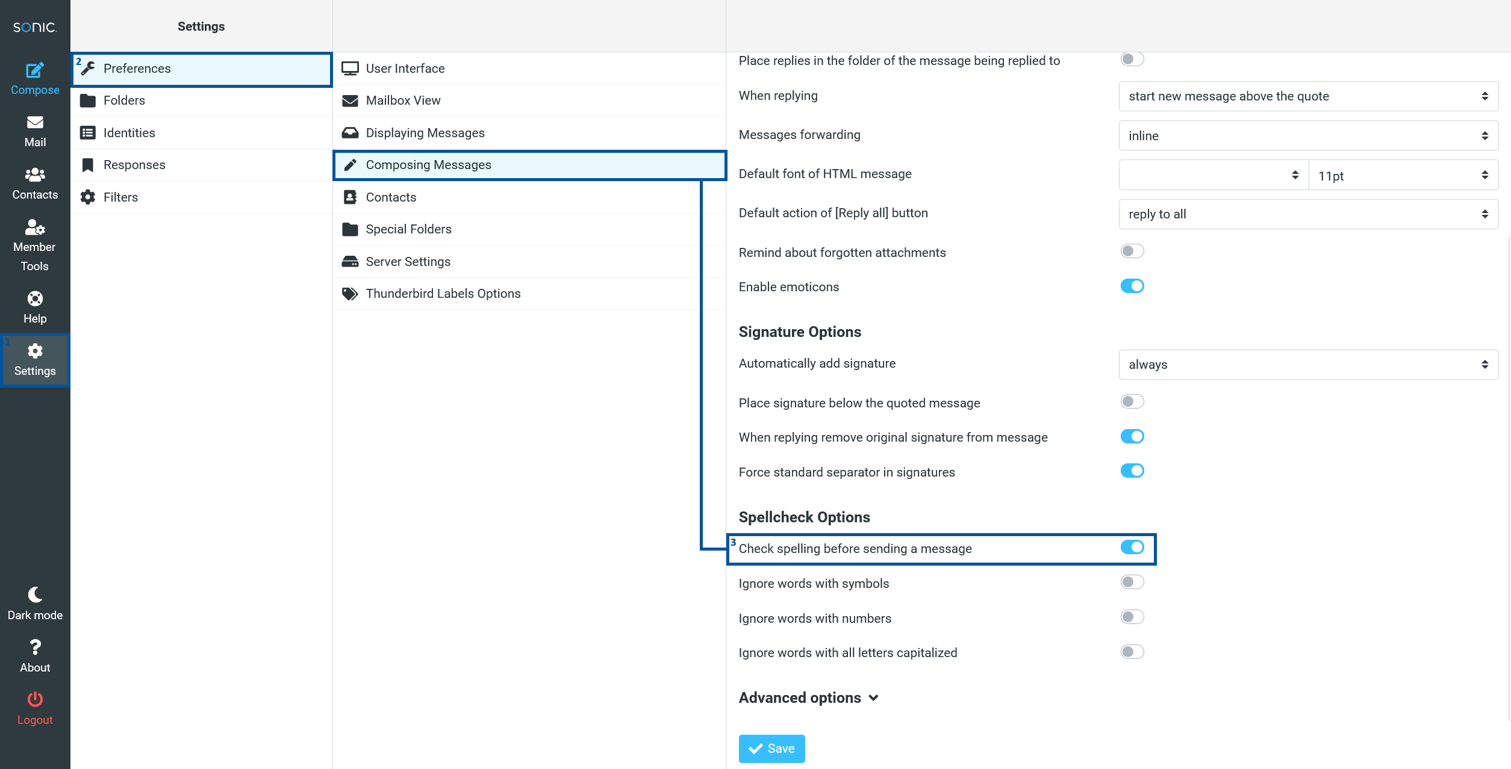Click the Spellcheck Options heading
The height and width of the screenshot is (769, 1511).
[x=804, y=517]
